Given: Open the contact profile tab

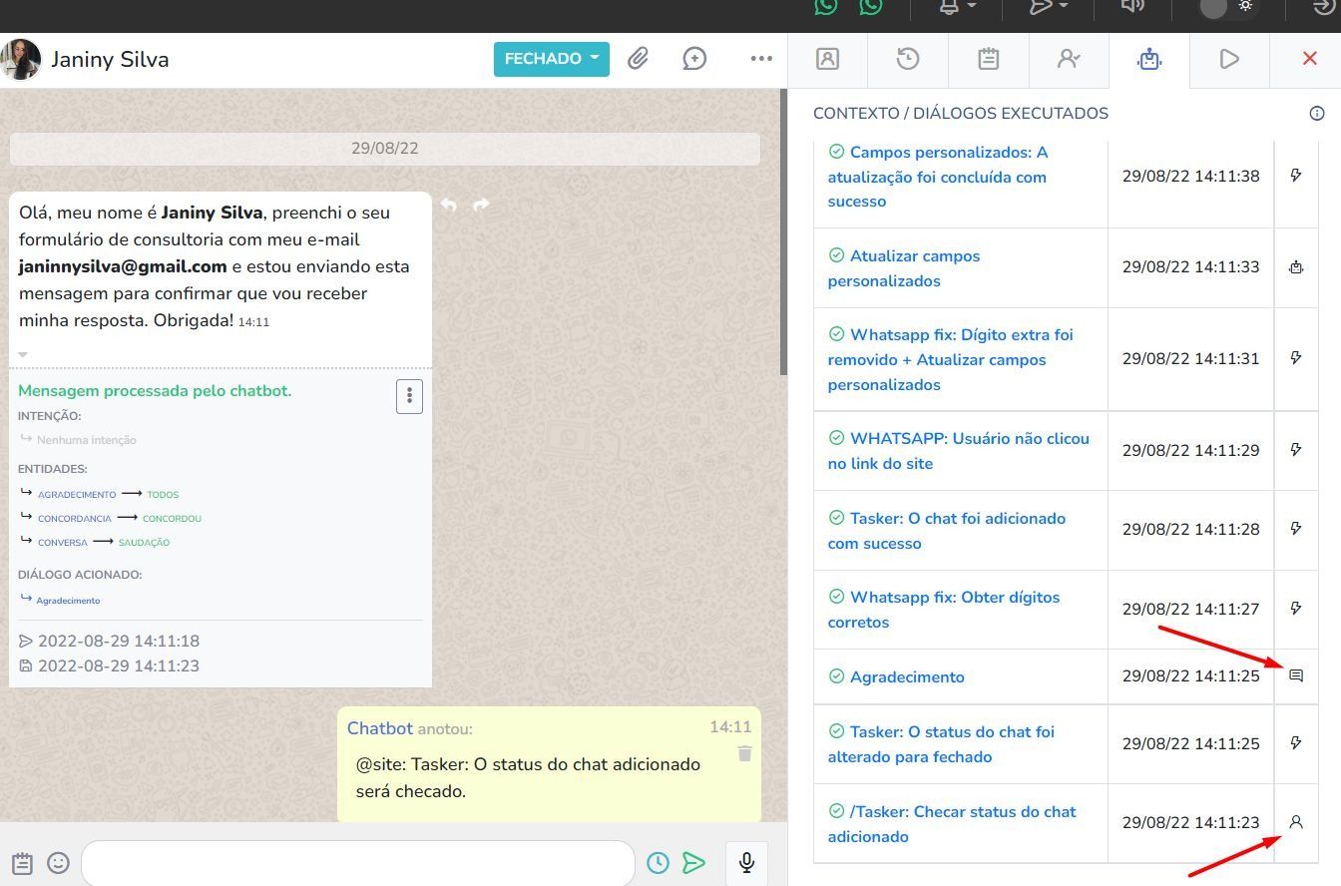Looking at the screenshot, I should (x=827, y=60).
